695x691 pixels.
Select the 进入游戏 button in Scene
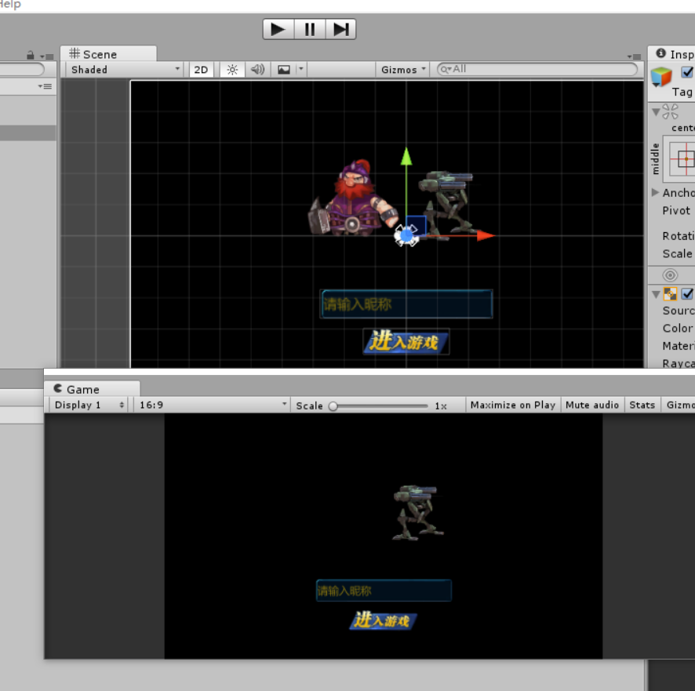pyautogui.click(x=406, y=341)
